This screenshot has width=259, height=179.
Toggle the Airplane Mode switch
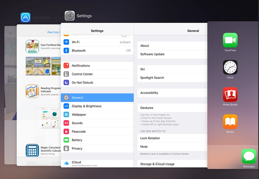click(126, 34)
